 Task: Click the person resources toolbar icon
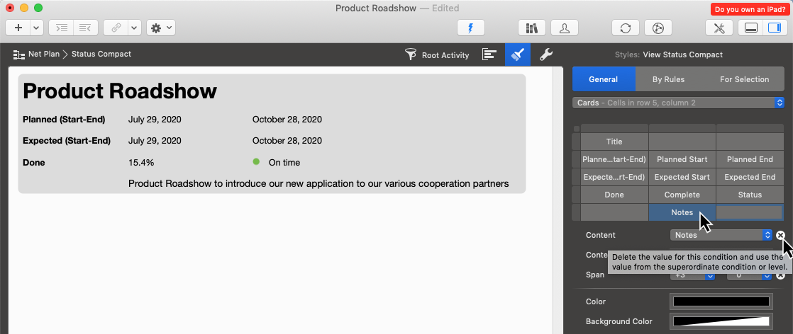pos(565,28)
